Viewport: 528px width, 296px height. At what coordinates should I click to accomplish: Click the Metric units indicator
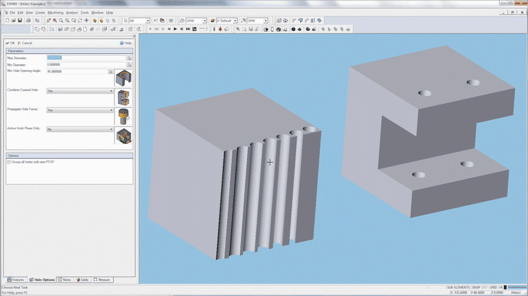click(516, 292)
